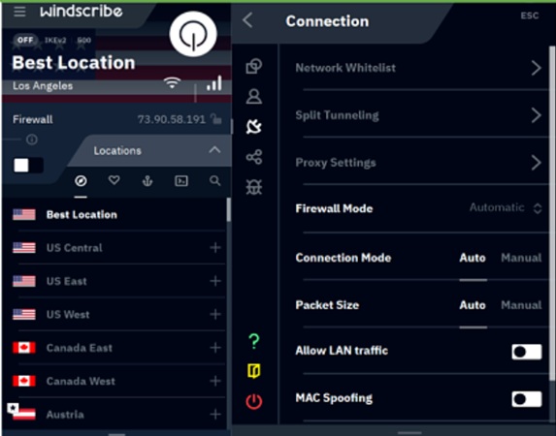
Task: Click the OFF connection status badge
Action: coord(25,40)
